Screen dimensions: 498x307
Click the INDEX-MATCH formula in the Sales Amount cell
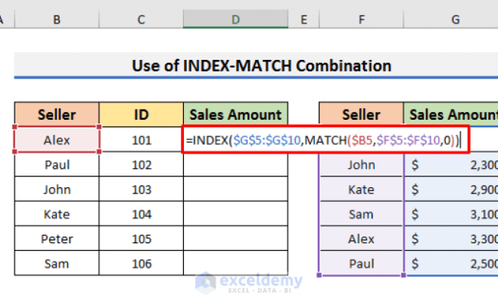[x=325, y=140]
